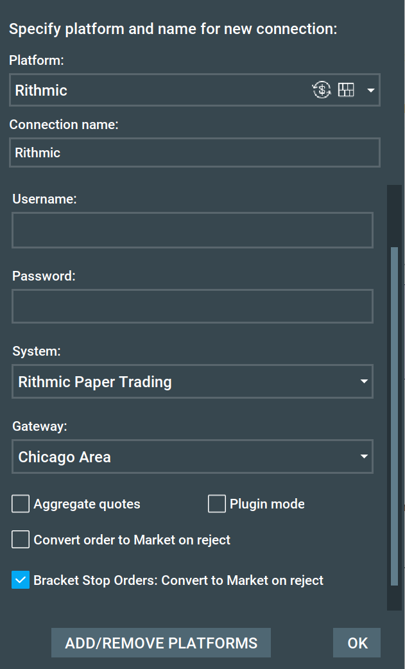Click the vertical scrollbar thumb
405x669 pixels.
(394, 416)
